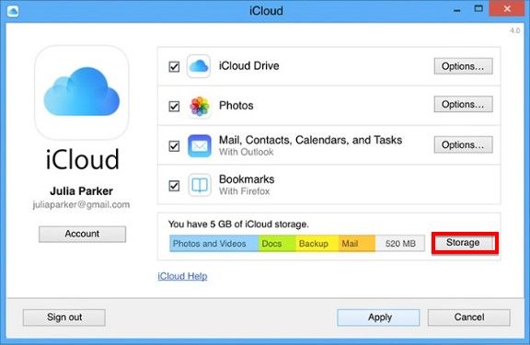Click the 'With Outlook' subtitle
Image resolution: width=530 pixels, height=345 pixels.
pos(246,152)
